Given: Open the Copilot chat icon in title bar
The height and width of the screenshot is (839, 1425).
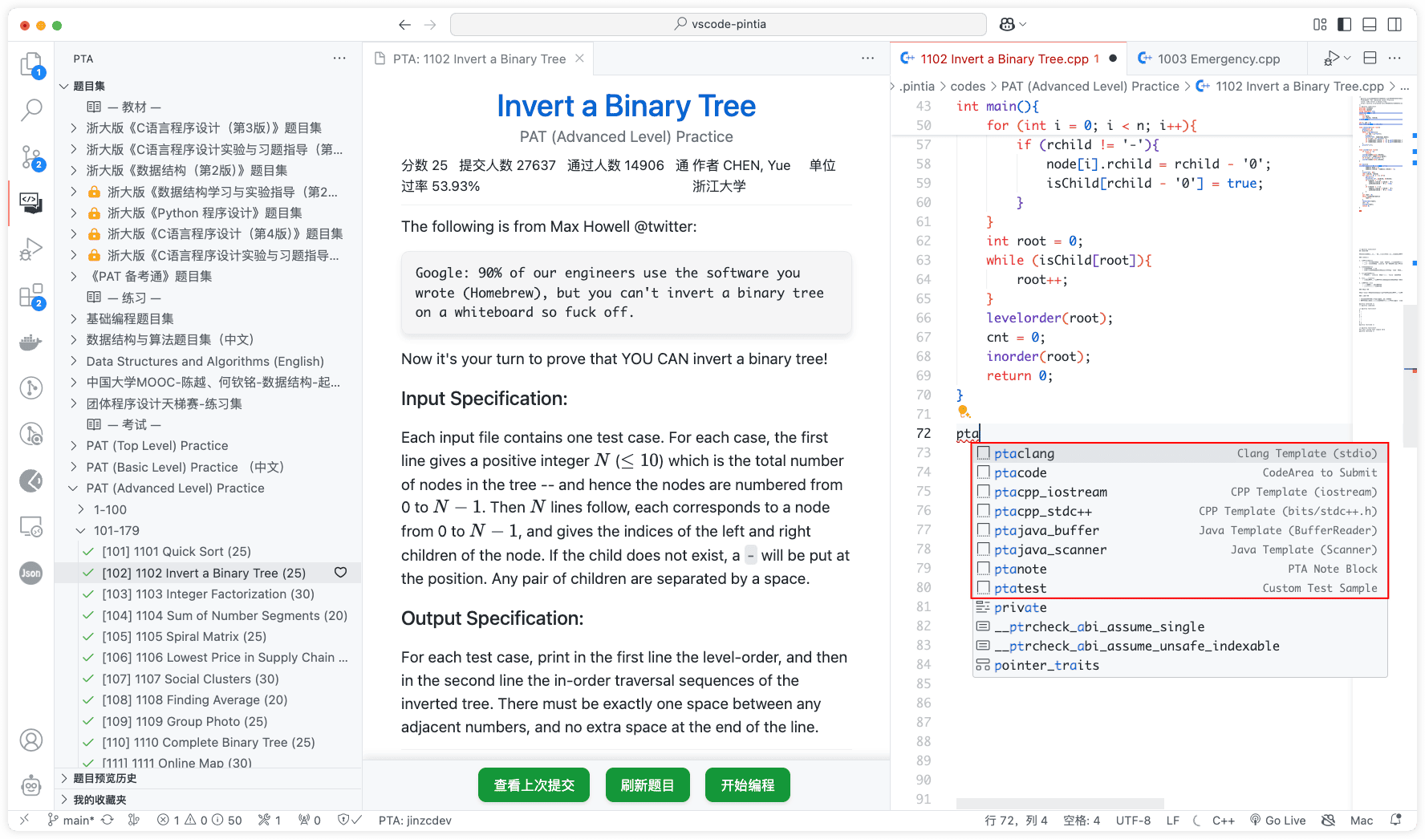Looking at the screenshot, I should click(1007, 25).
